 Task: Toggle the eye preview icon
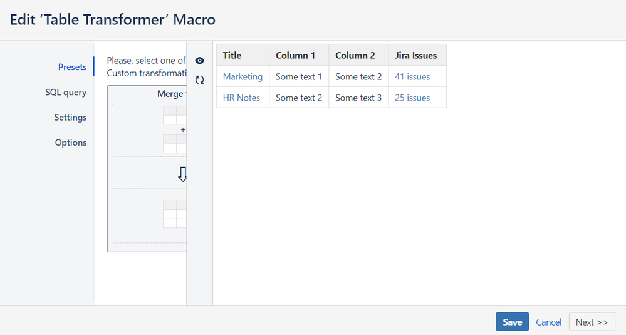[x=200, y=61]
